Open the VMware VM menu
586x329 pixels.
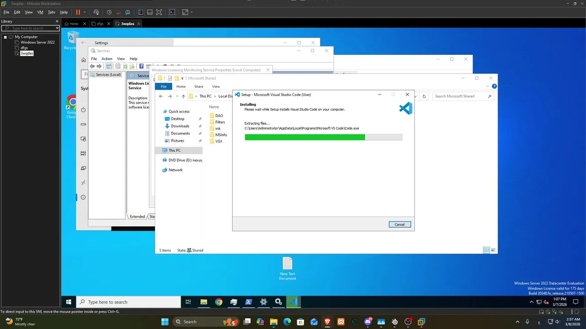(40, 12)
